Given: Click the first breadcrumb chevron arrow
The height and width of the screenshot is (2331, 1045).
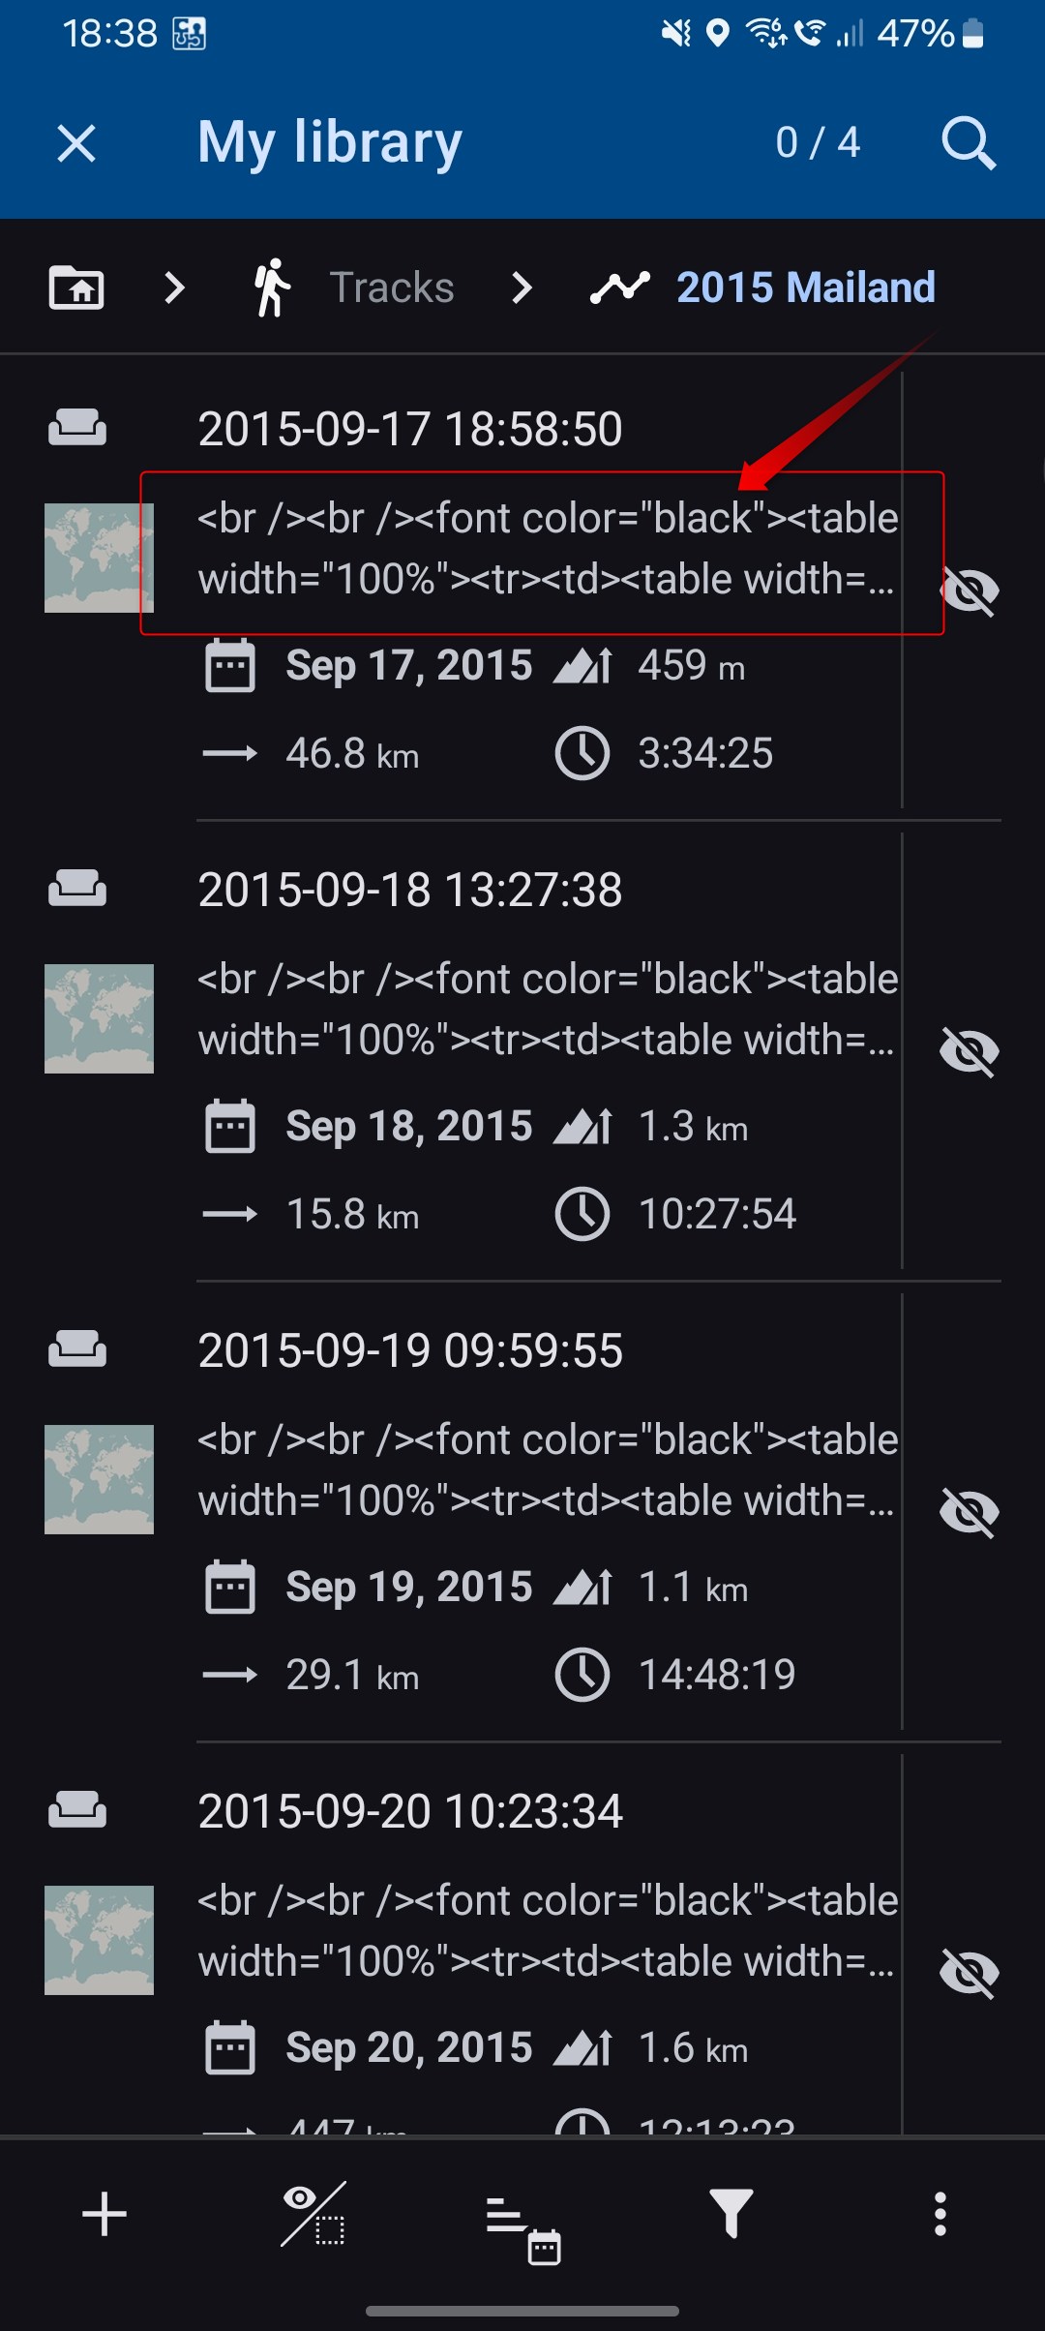Looking at the screenshot, I should 174,288.
